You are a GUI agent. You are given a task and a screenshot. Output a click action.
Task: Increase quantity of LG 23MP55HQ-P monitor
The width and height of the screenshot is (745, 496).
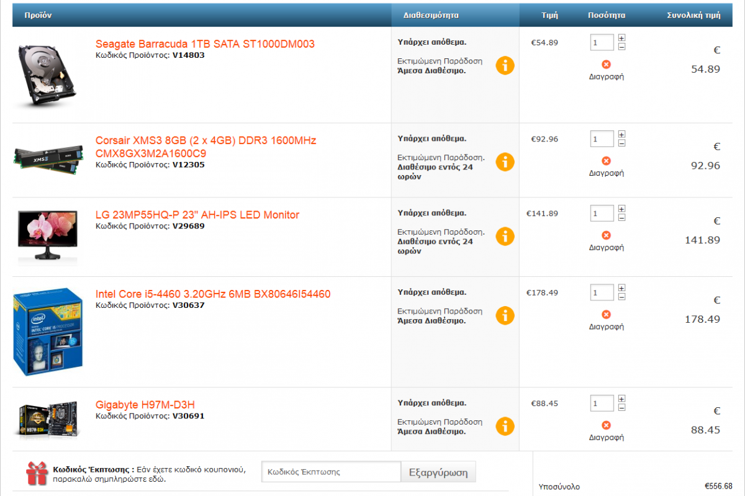(621, 209)
